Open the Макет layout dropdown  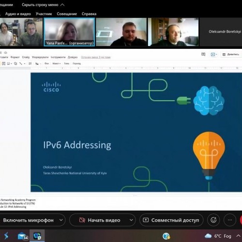point(57,63)
